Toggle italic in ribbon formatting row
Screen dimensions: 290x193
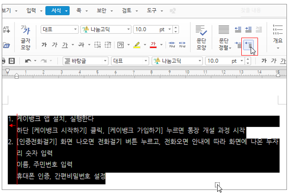click(54, 45)
